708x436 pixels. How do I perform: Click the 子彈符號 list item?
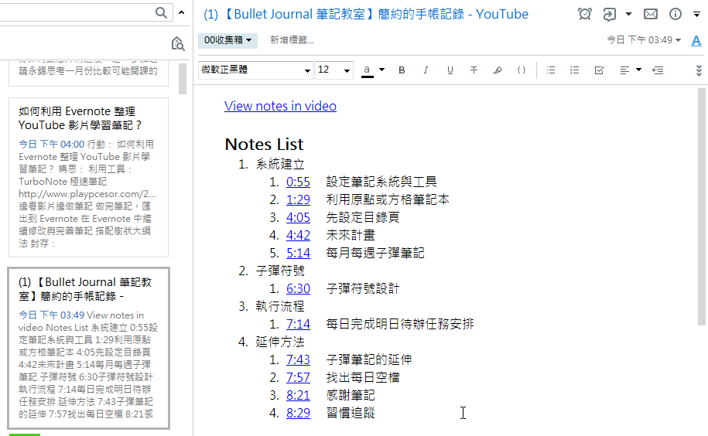click(280, 271)
